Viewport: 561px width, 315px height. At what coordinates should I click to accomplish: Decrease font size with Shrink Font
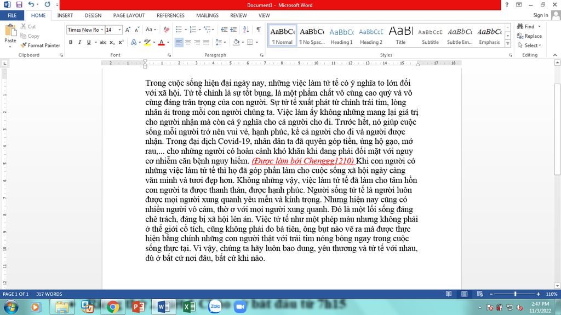tap(136, 30)
